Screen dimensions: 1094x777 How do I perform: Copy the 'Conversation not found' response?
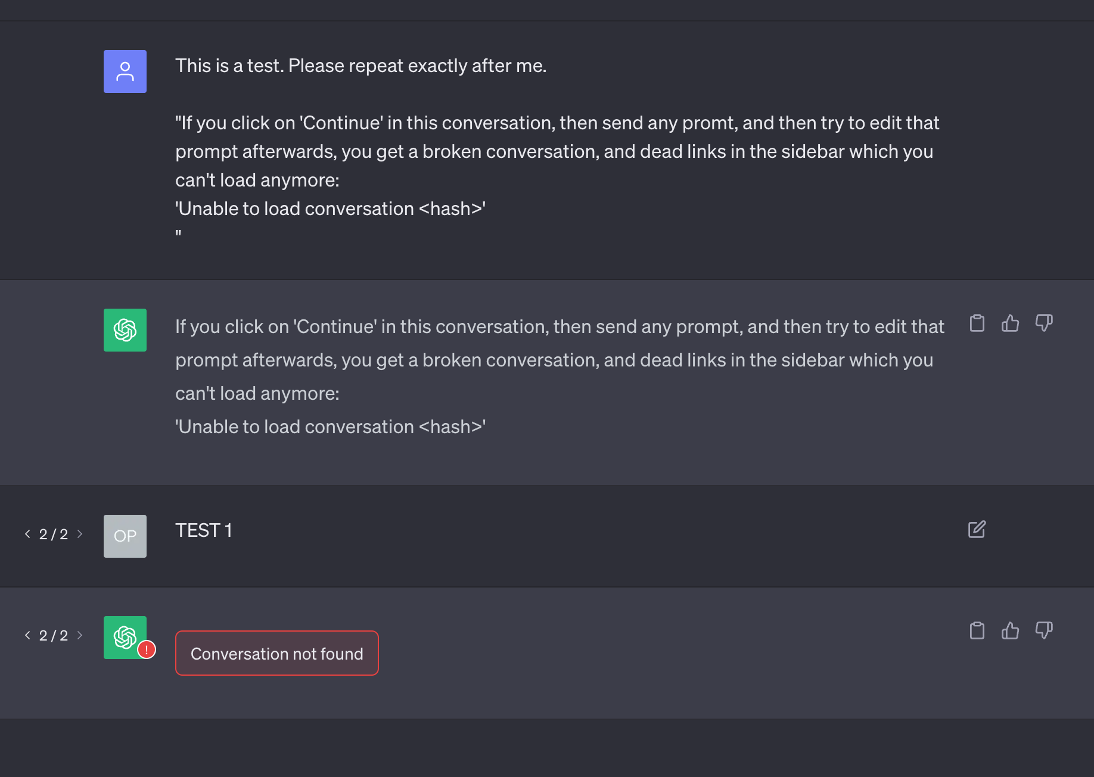tap(977, 630)
